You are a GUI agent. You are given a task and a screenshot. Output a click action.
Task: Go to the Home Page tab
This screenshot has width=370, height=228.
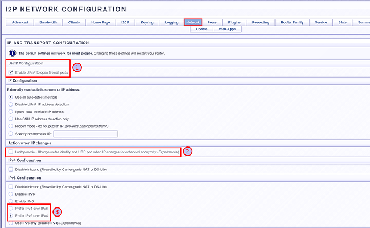pos(101,22)
